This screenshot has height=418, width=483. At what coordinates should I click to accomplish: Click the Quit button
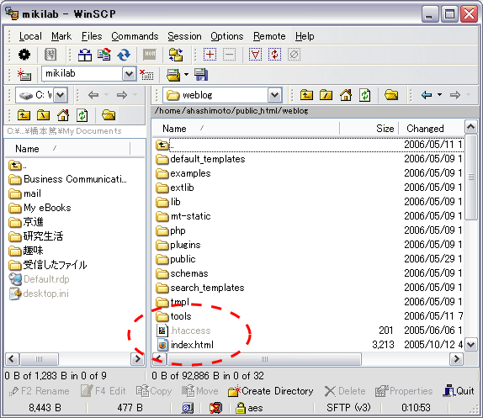459,391
